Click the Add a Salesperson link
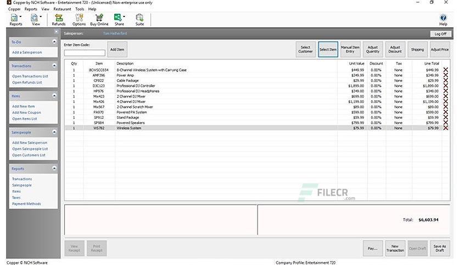 coord(27,52)
